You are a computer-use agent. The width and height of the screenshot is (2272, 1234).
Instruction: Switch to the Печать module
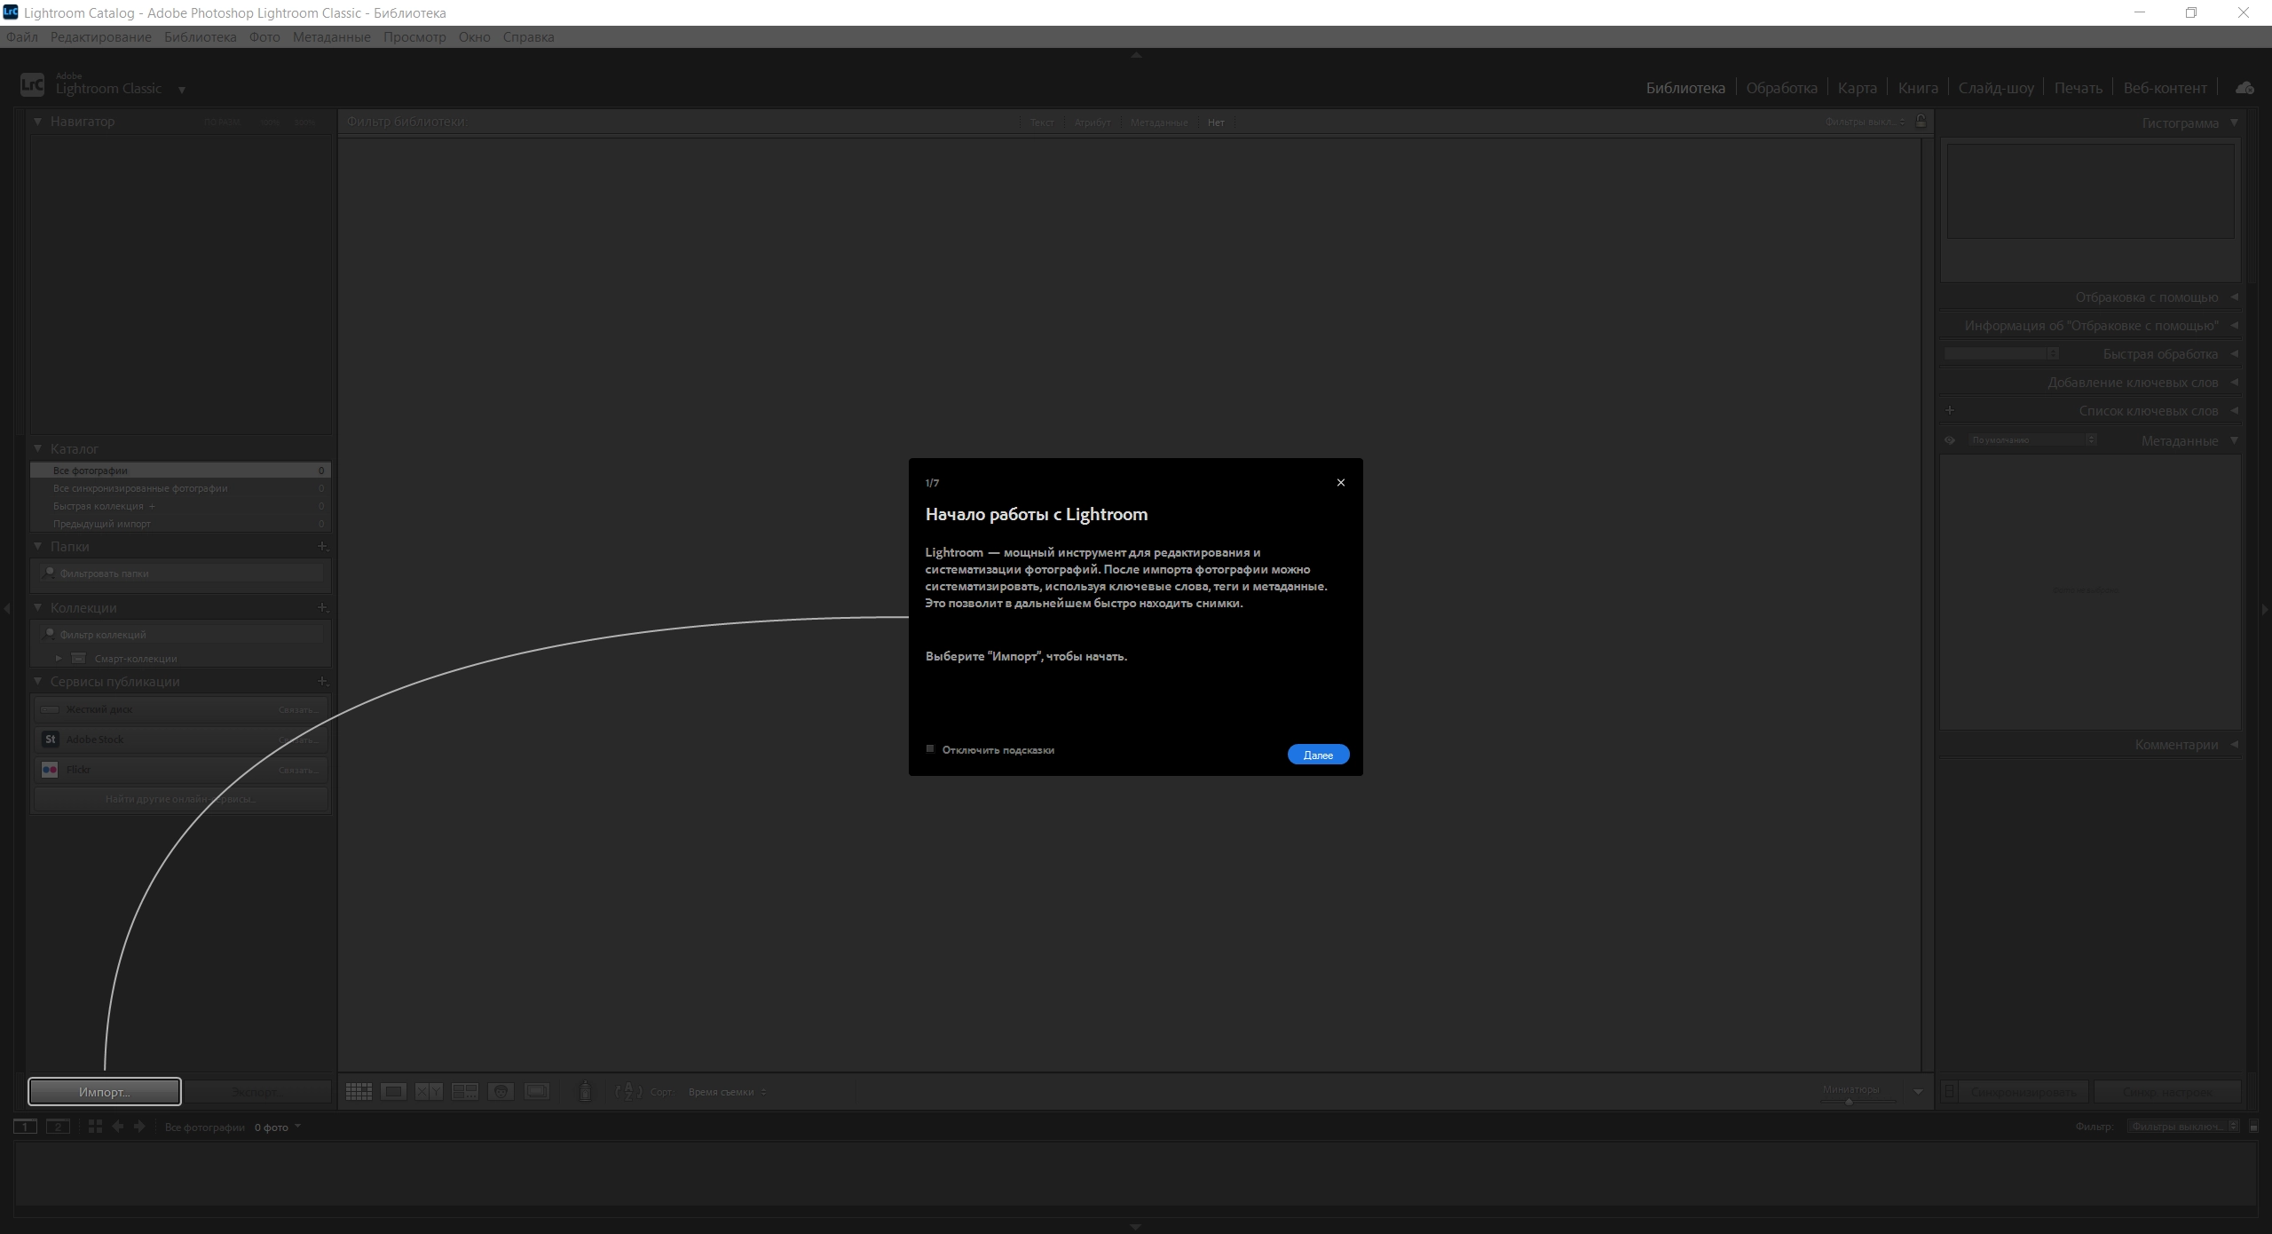(2078, 88)
